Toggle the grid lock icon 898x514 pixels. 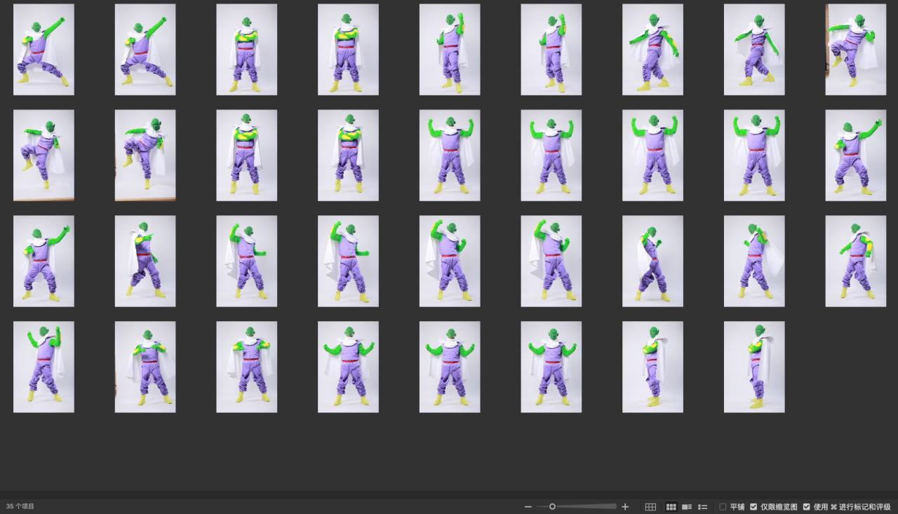click(x=650, y=506)
